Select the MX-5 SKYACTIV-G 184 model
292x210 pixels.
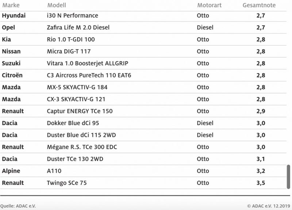click(77, 87)
